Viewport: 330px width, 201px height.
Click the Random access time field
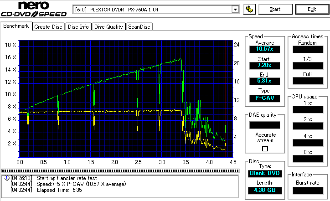pyautogui.click(x=308, y=50)
